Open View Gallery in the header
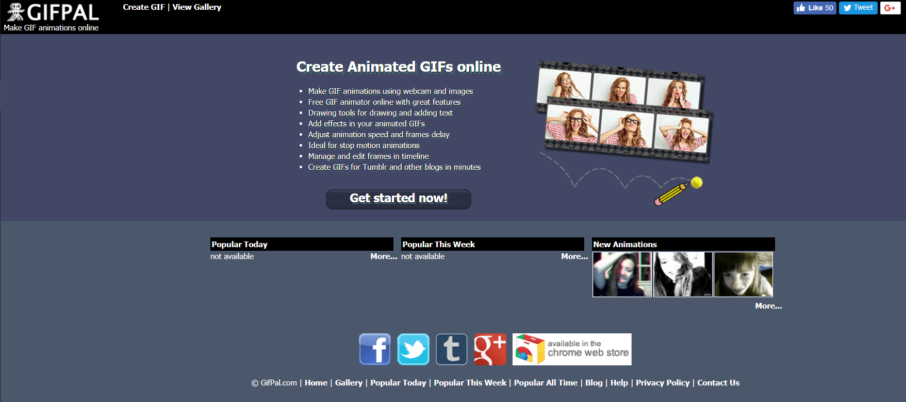This screenshot has height=402, width=906. (x=197, y=7)
